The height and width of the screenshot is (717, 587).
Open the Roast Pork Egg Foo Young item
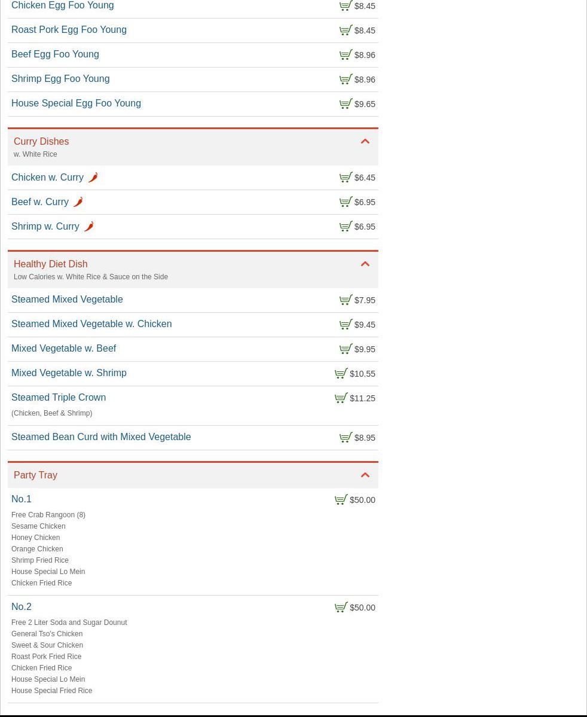pyautogui.click(x=69, y=30)
